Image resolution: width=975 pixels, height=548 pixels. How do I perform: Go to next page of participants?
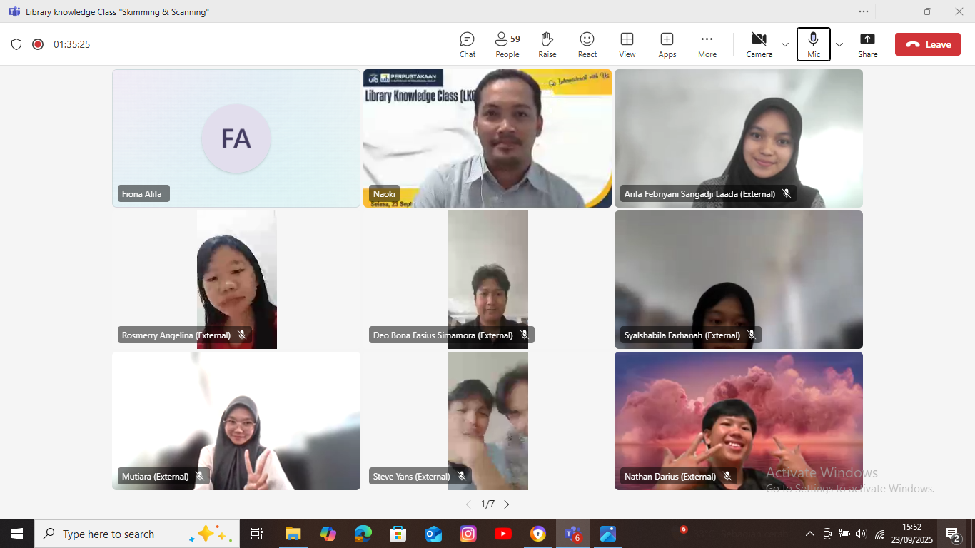click(x=507, y=504)
